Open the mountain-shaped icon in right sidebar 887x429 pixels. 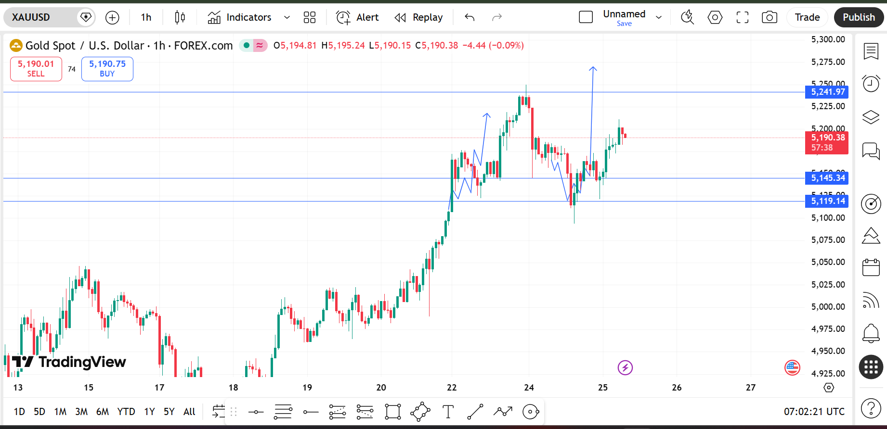(871, 235)
